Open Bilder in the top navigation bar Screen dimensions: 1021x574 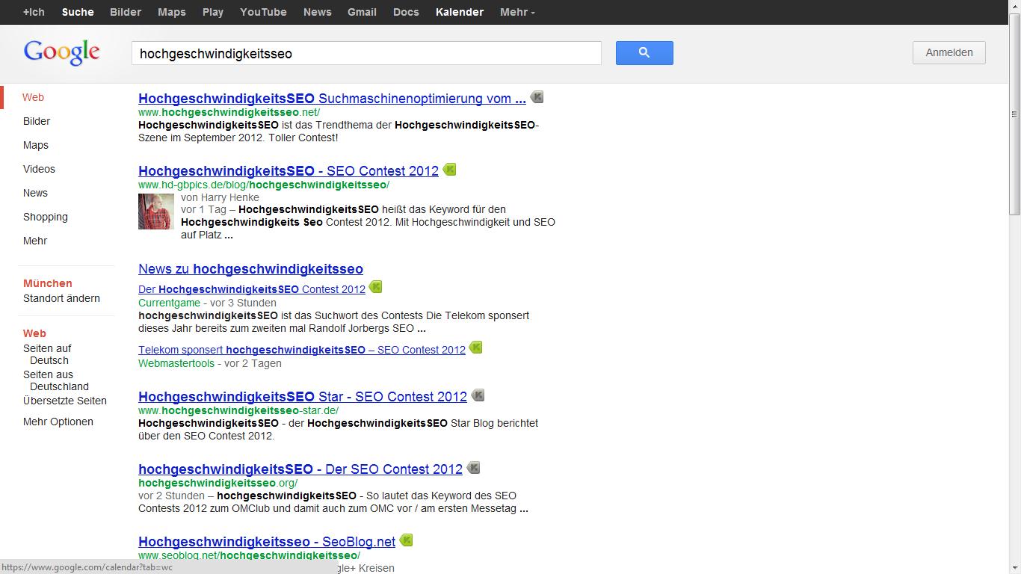point(126,12)
